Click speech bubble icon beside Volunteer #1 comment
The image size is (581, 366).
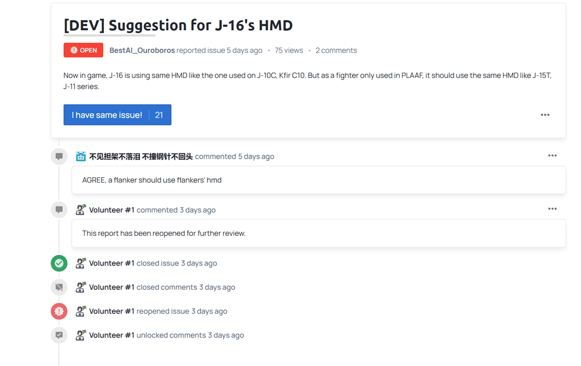pyautogui.click(x=59, y=210)
